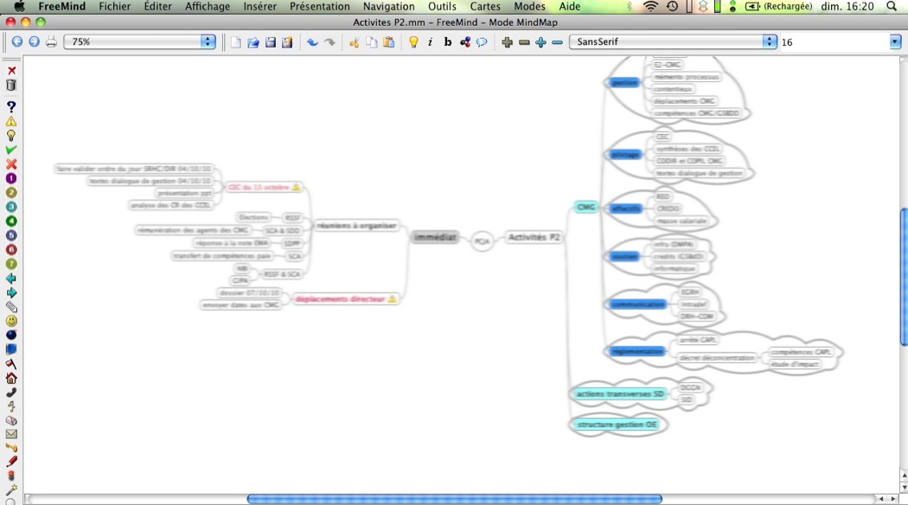
Task: Click the print icon in toolbar
Action: (51, 42)
